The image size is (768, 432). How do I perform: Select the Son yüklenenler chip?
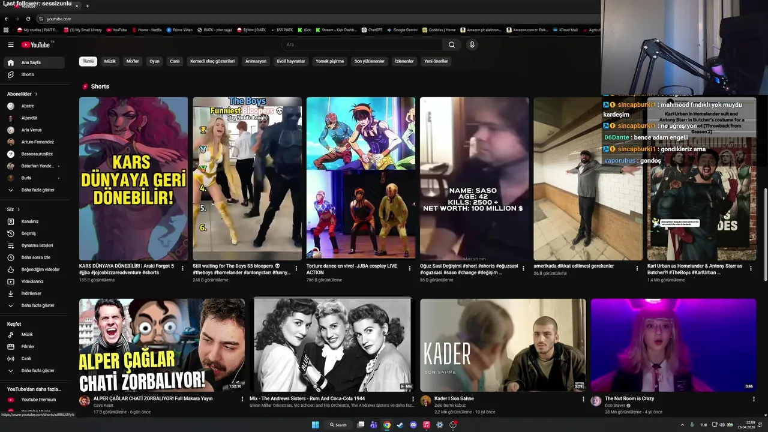(x=369, y=61)
